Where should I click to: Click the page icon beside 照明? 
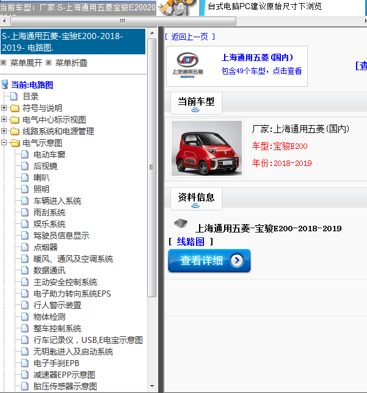click(24, 189)
